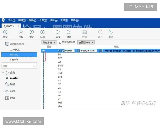Image resolution: width=160 pixels, height=128 pixels.
Task: Open the 查看(V) menu
Action: coord(32,20)
